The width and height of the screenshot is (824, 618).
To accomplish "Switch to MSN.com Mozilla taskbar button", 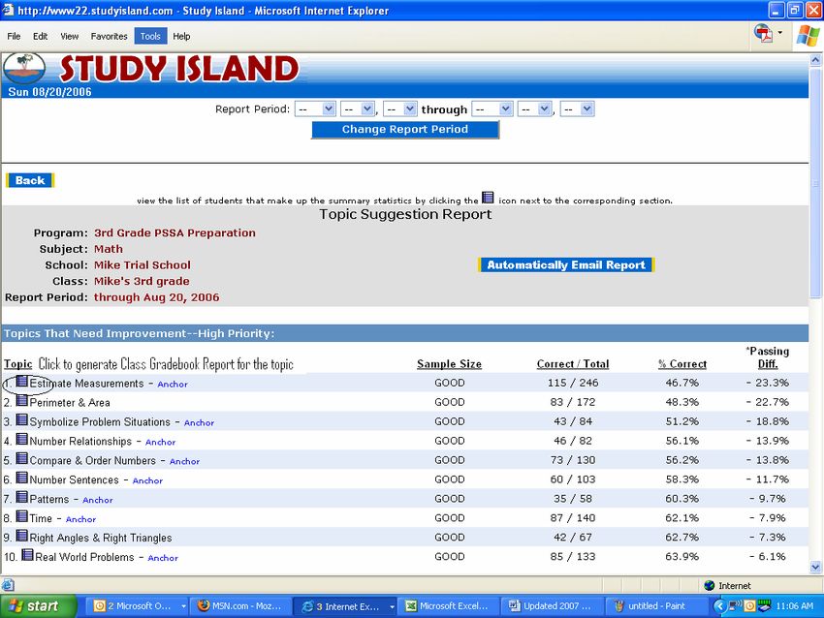I will [239, 606].
